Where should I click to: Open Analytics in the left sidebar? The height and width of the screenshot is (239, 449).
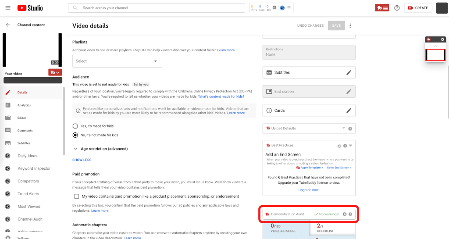point(24,105)
